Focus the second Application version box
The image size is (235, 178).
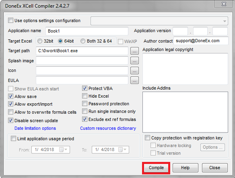(200, 31)
